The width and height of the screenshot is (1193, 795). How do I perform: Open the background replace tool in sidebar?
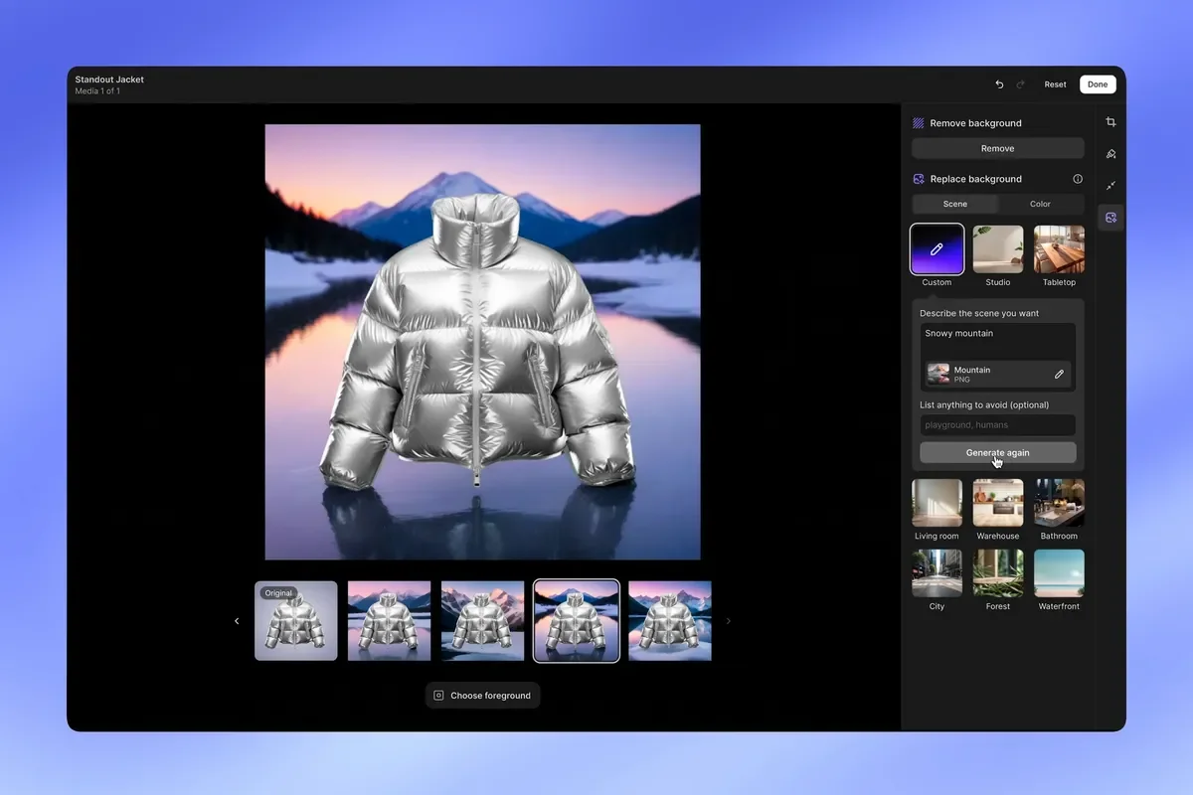(x=1110, y=218)
